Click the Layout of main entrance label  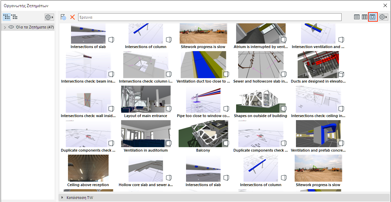(x=146, y=116)
